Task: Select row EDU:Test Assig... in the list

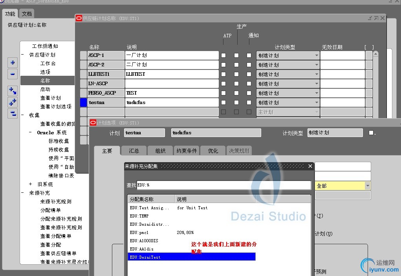Action: 192,208
